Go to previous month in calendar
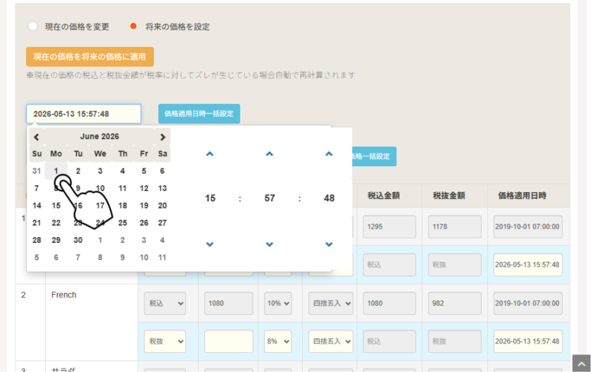Image resolution: width=591 pixels, height=372 pixels. click(x=36, y=137)
